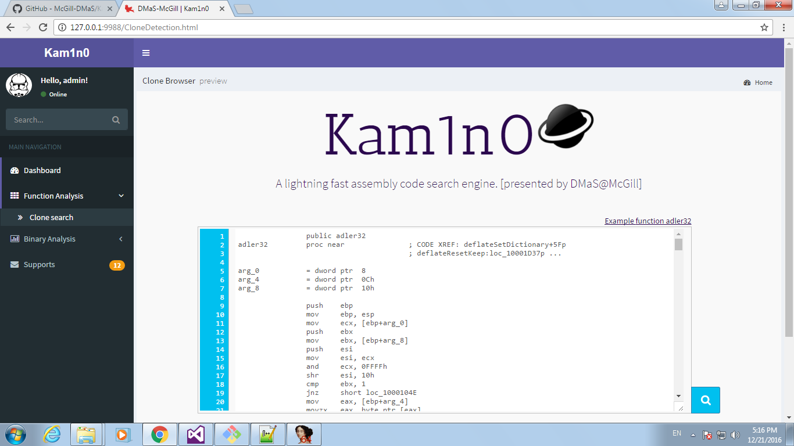
Task: Click the code editor scroll up arrow
Action: click(678, 233)
